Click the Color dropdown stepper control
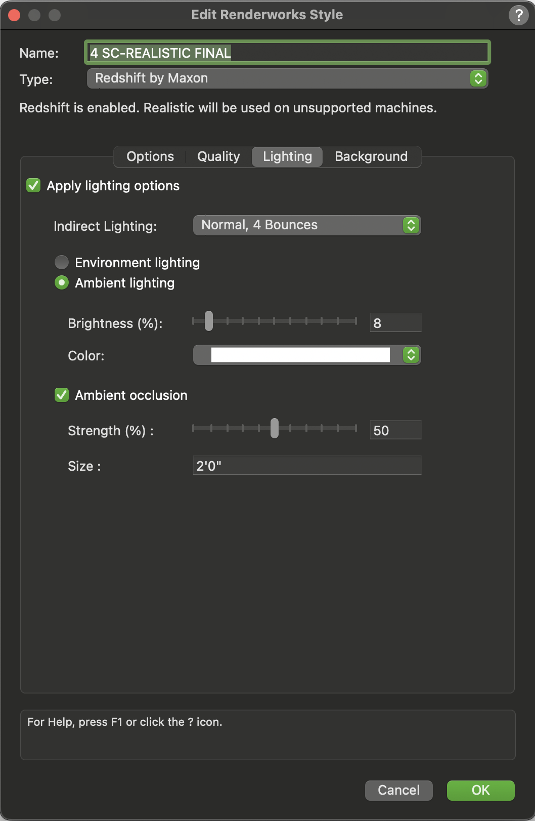 (x=411, y=355)
